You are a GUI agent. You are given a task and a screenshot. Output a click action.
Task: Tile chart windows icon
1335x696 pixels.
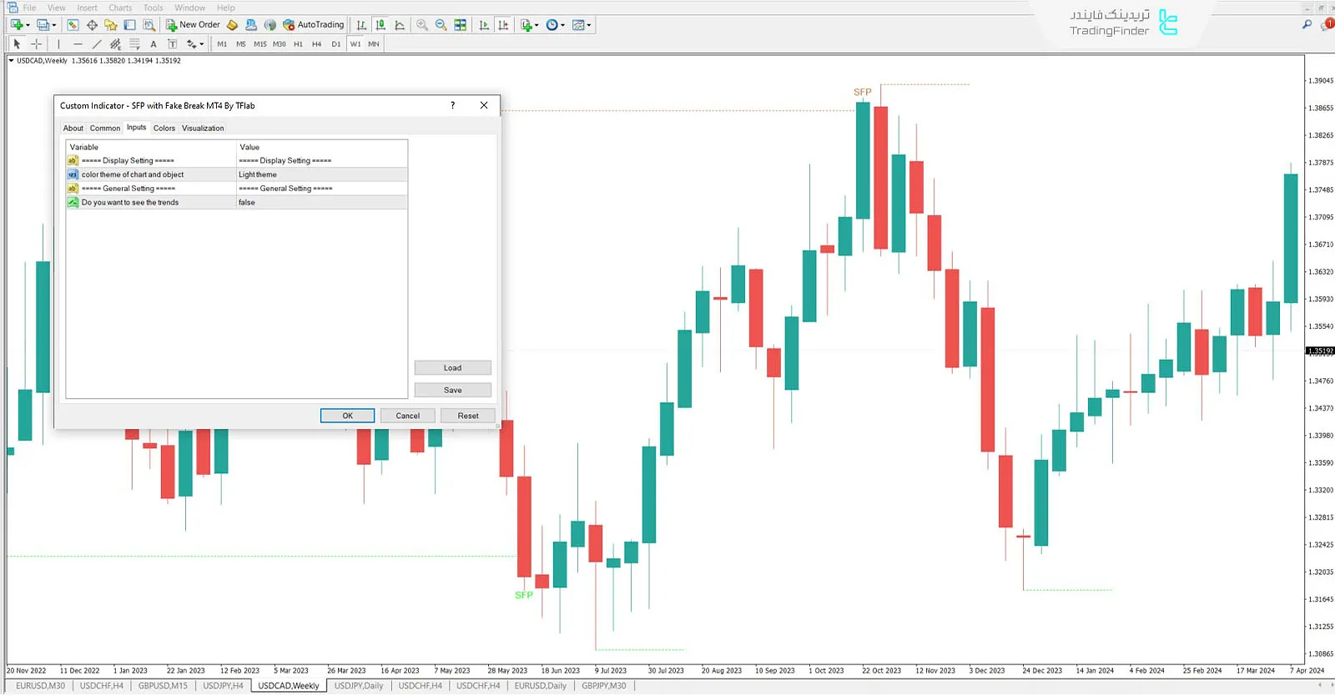pyautogui.click(x=460, y=25)
